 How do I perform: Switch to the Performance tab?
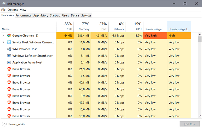(x=24, y=15)
